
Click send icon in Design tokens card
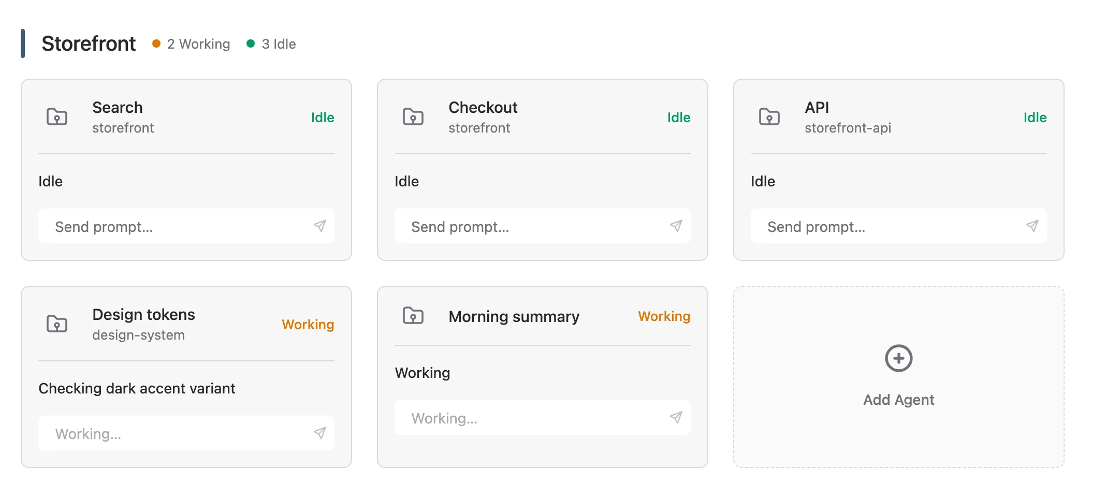tap(320, 433)
